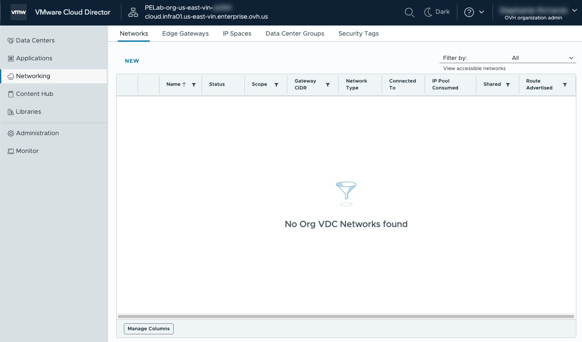Click the Manage Columns button
This screenshot has width=582, height=342.
149,329
